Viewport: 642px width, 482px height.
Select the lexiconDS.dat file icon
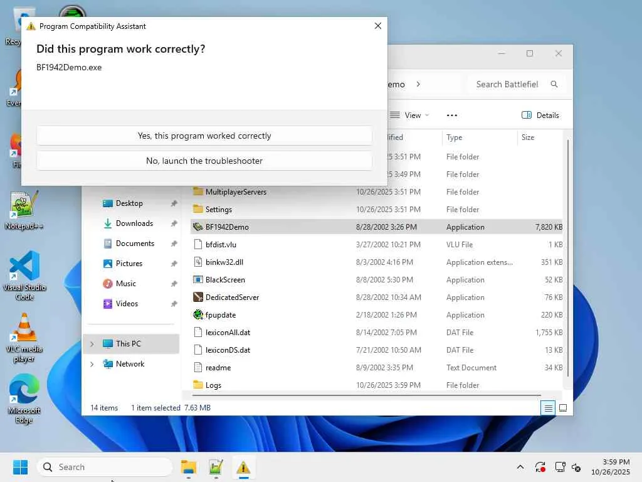pos(198,350)
